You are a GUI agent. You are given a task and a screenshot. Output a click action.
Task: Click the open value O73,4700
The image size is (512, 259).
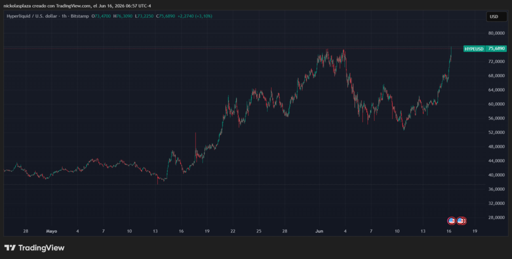pyautogui.click(x=101, y=16)
